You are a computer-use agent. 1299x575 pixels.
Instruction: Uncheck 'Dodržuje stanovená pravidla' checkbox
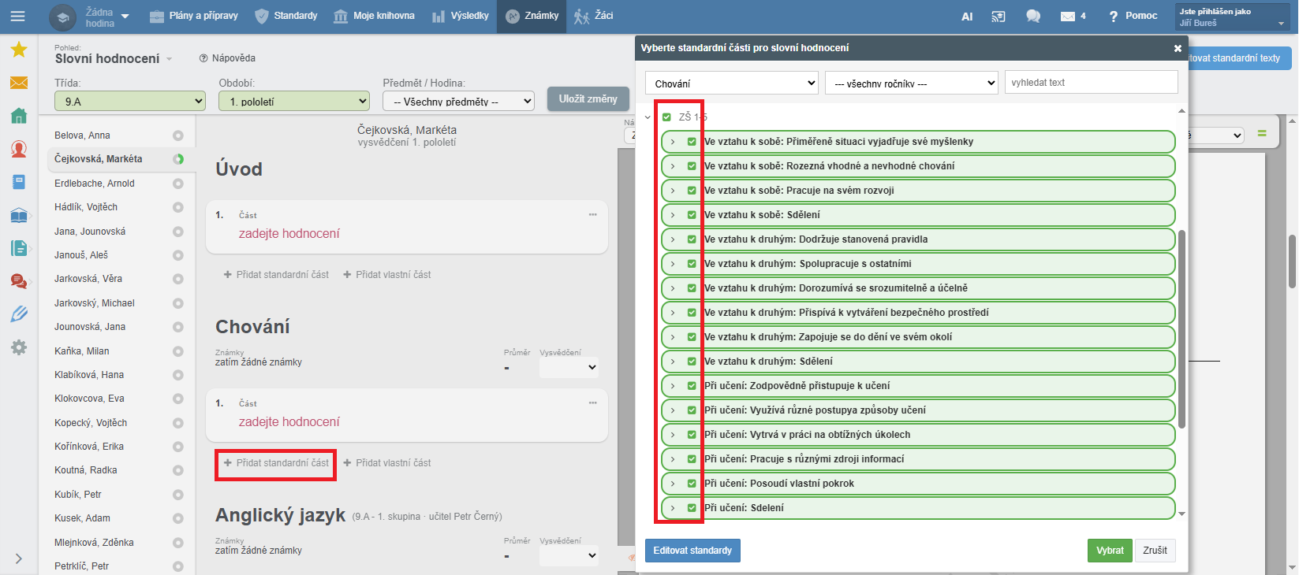click(692, 239)
